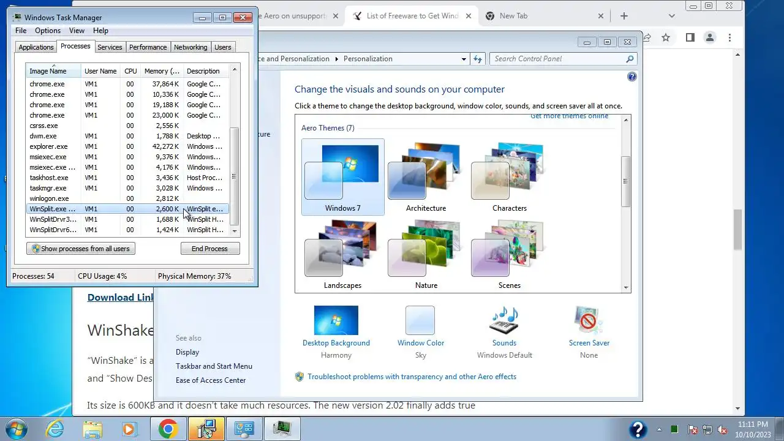The height and width of the screenshot is (441, 784).
Task: Open the Screen Saver icon
Action: (x=589, y=320)
